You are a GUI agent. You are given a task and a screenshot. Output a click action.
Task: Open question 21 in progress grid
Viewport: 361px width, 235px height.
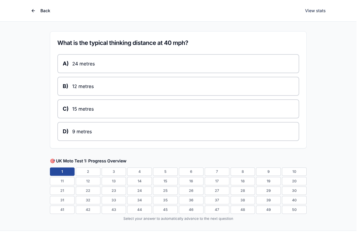(62, 191)
